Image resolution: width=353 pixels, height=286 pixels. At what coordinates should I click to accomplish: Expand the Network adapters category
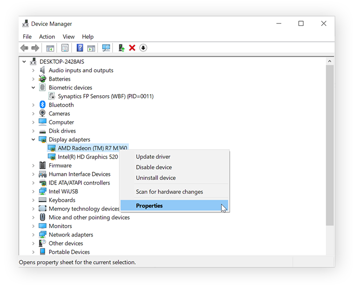click(33, 235)
